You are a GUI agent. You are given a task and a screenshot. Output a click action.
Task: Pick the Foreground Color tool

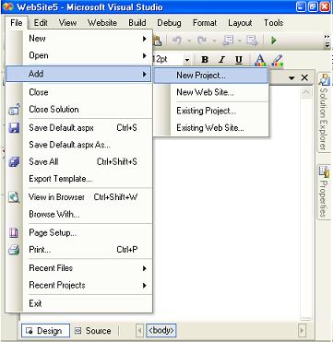(x=260, y=60)
